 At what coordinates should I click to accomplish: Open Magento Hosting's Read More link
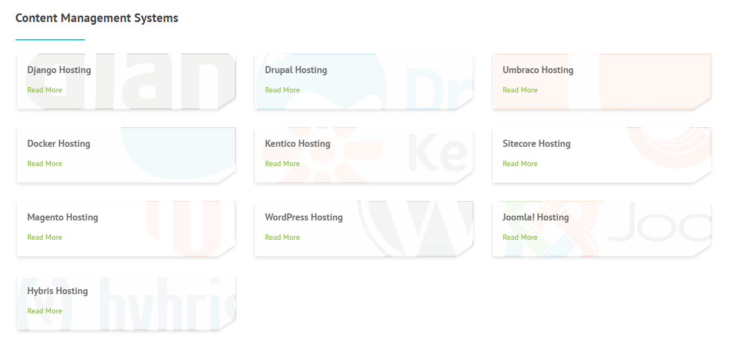[x=45, y=237]
